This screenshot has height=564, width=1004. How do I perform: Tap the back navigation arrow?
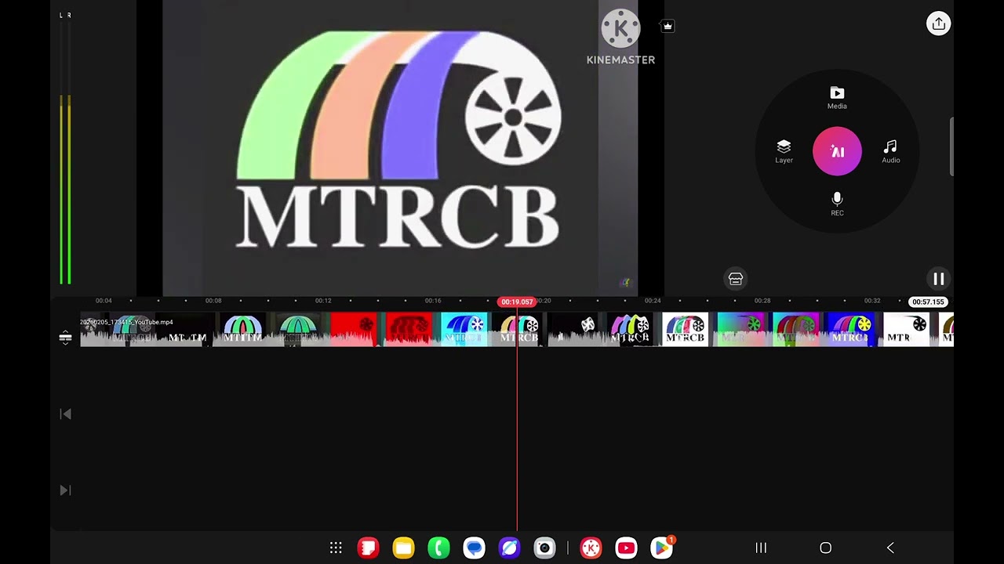[890, 548]
